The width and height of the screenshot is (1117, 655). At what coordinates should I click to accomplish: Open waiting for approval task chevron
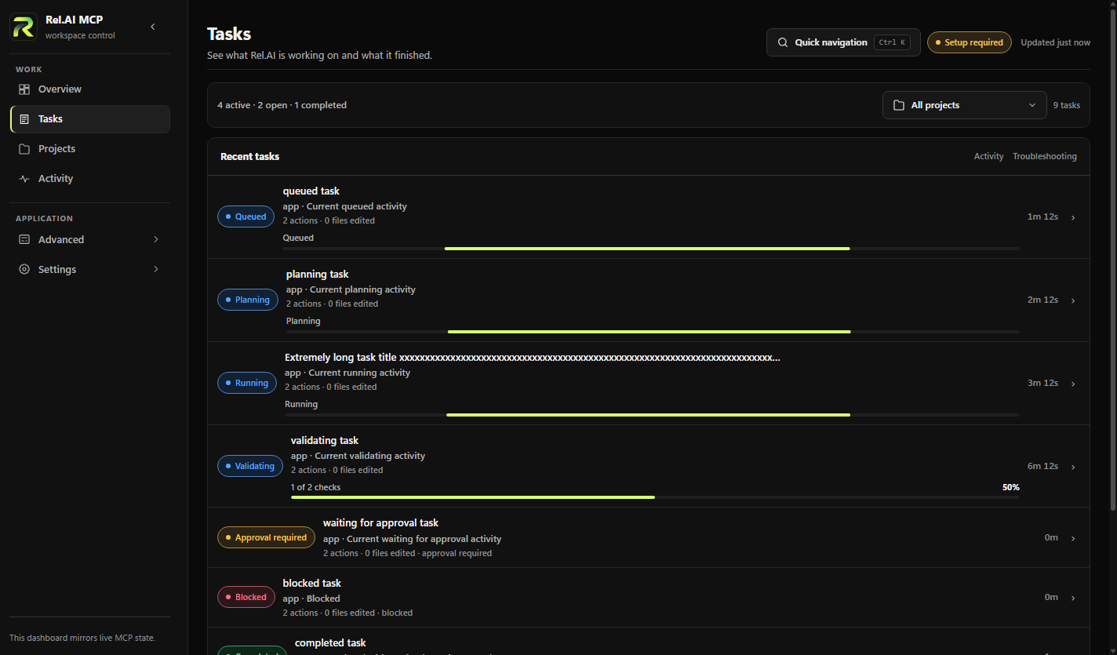point(1073,538)
